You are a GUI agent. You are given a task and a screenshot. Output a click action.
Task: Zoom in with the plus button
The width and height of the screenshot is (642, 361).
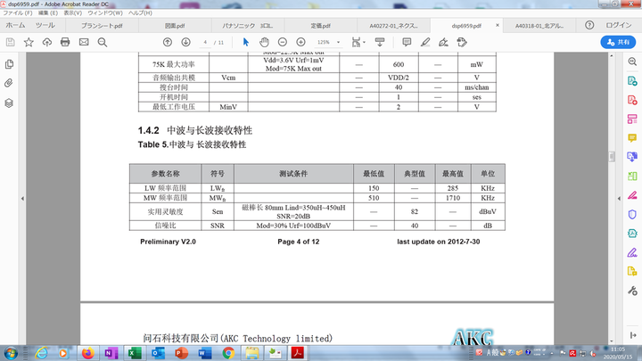(x=302, y=42)
